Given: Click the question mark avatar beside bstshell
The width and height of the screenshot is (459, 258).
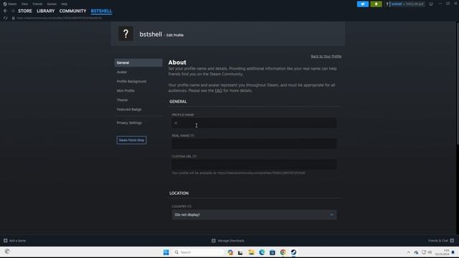Looking at the screenshot, I should [126, 34].
